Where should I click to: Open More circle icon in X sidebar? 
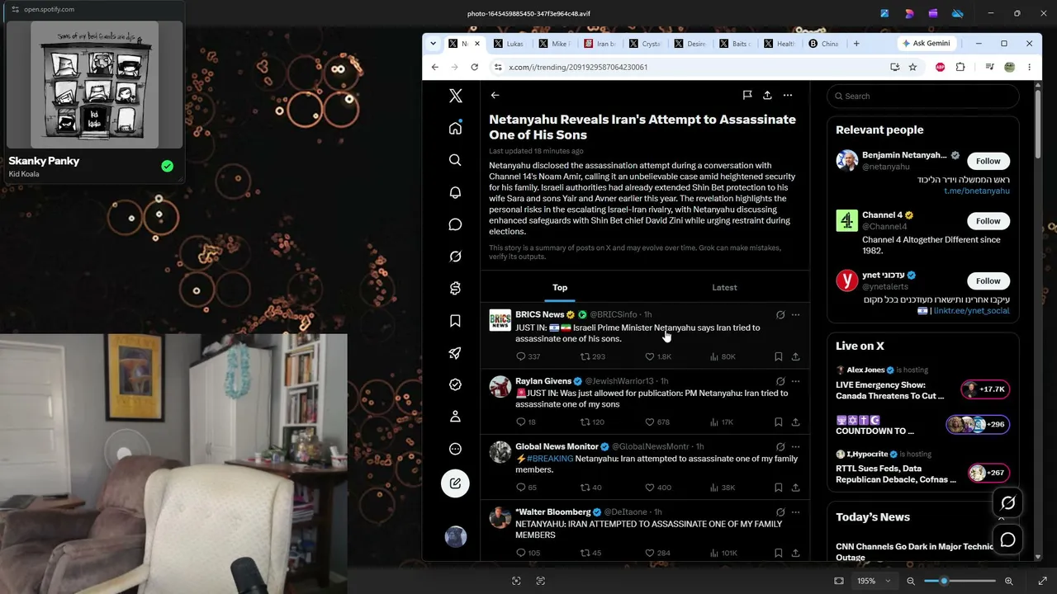tap(455, 449)
